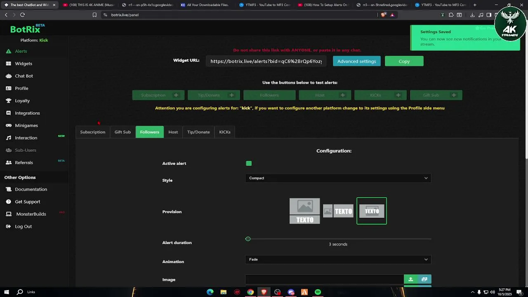Toggle the Active alert checkbox
Screen dimensions: 528x297
point(249,163)
